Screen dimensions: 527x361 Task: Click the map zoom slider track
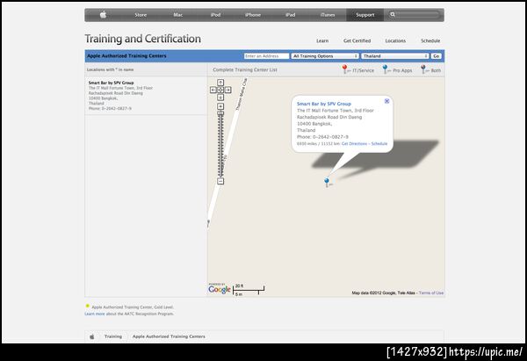point(220,145)
